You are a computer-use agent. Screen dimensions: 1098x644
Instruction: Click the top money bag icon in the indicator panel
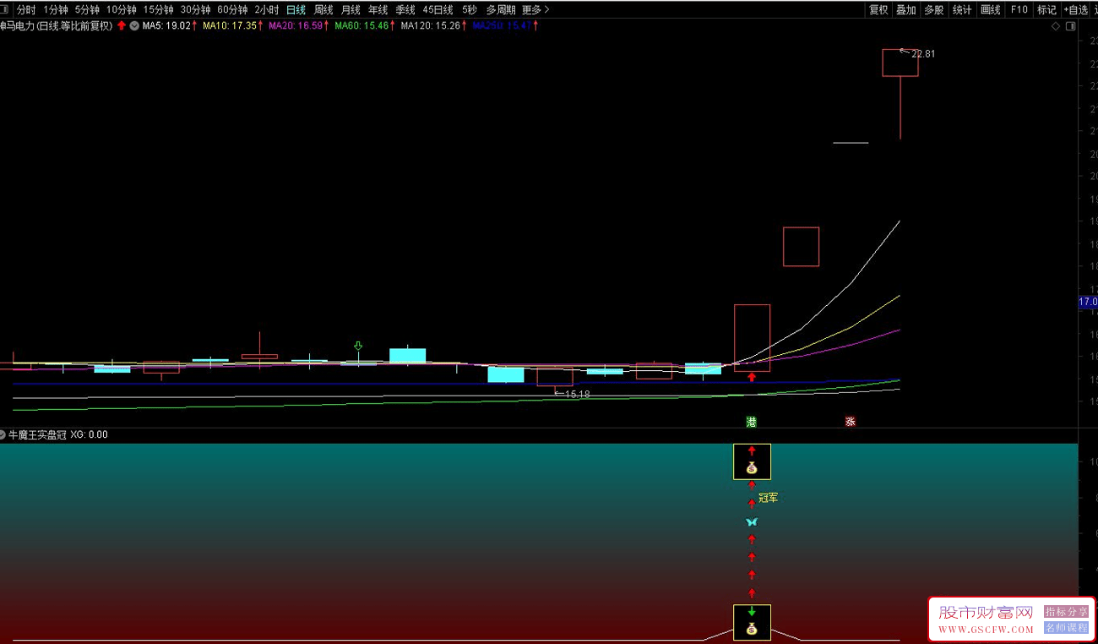point(752,468)
